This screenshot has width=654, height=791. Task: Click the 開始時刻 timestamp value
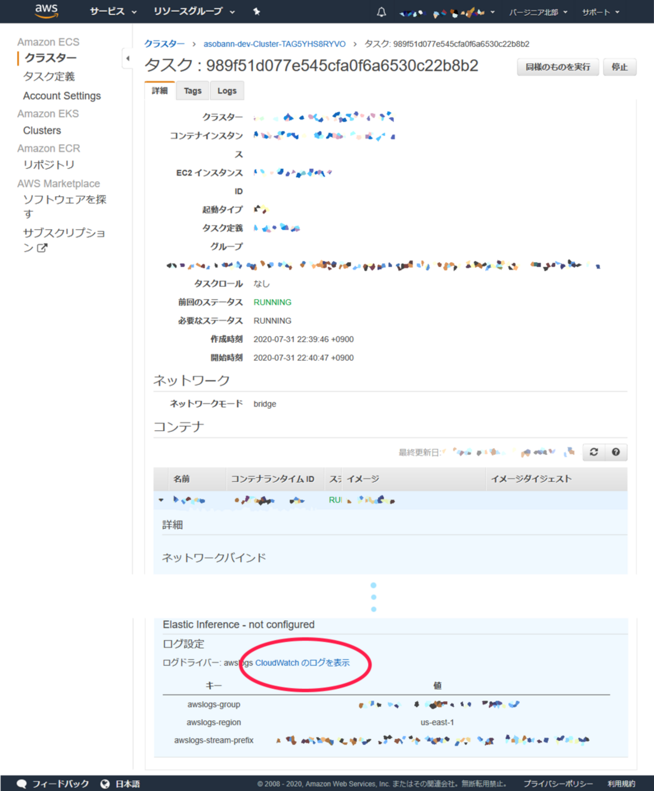coord(303,357)
